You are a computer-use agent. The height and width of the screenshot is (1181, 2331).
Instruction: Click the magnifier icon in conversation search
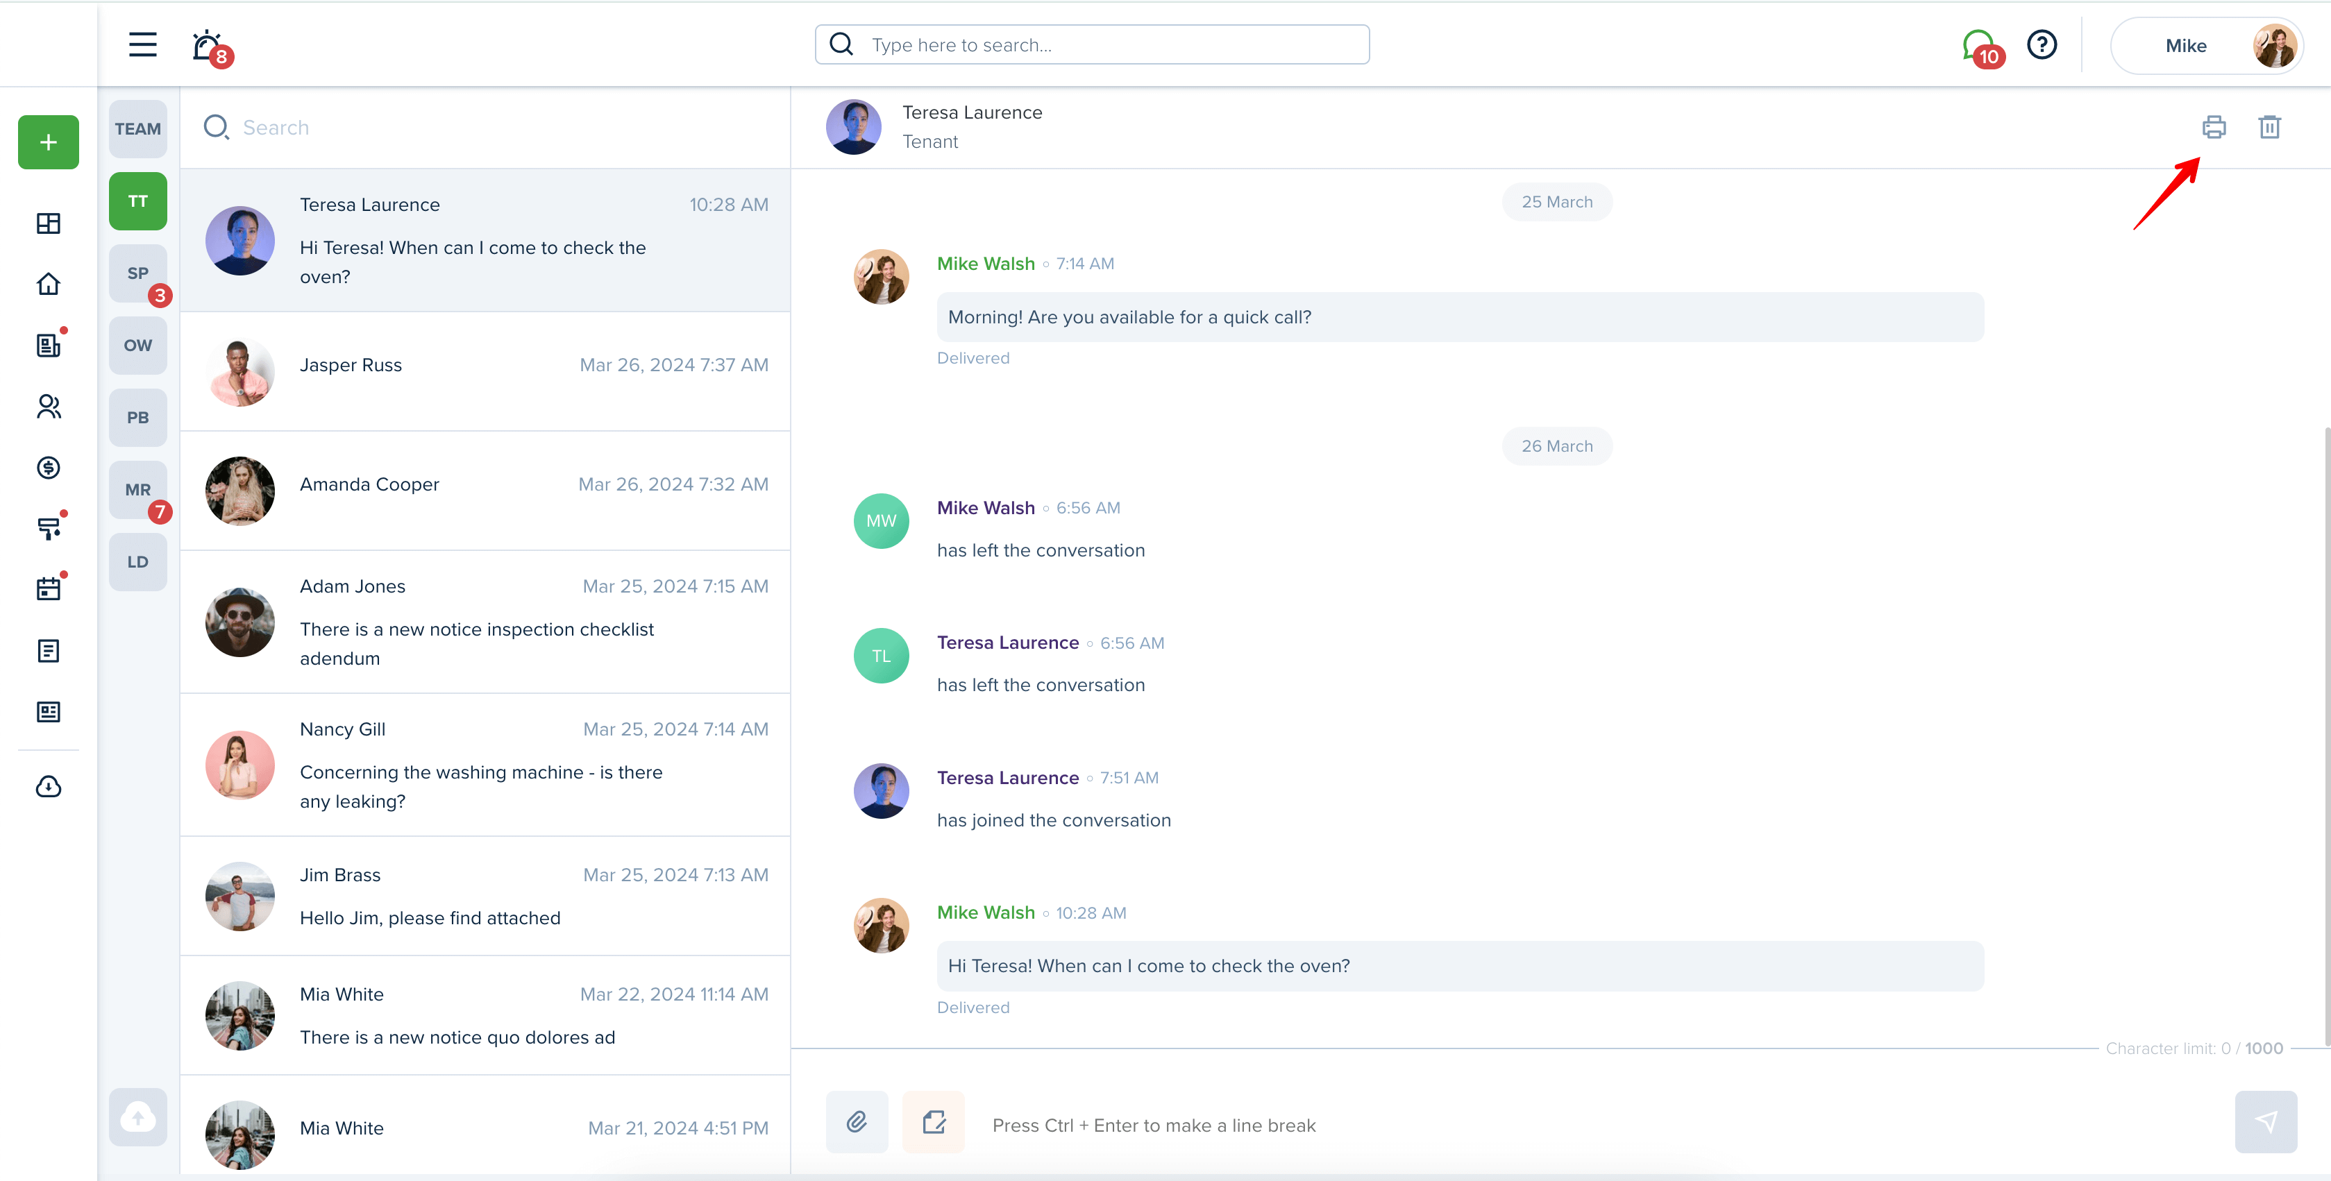coord(215,126)
